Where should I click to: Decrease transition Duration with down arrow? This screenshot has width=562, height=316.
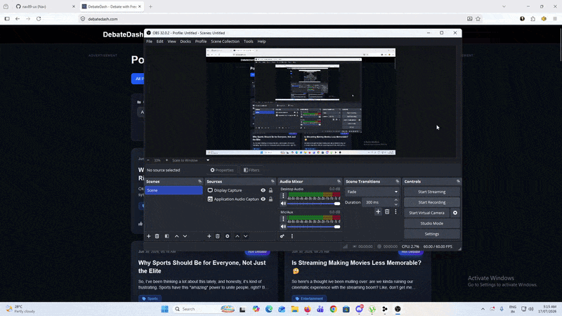tap(396, 204)
